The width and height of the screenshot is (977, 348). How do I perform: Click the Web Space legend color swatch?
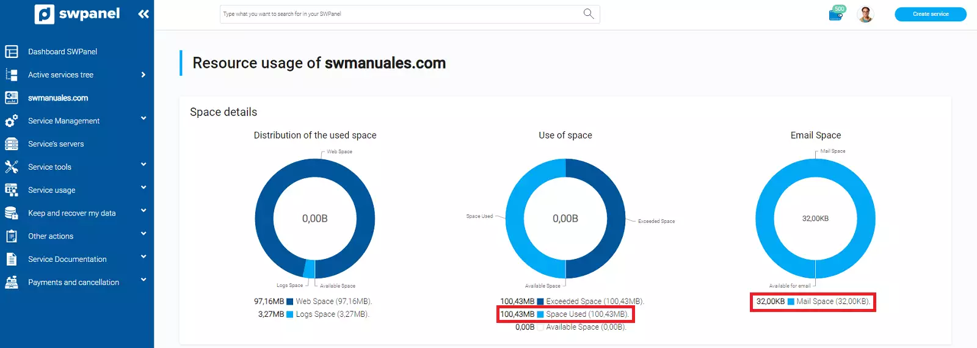(x=290, y=302)
